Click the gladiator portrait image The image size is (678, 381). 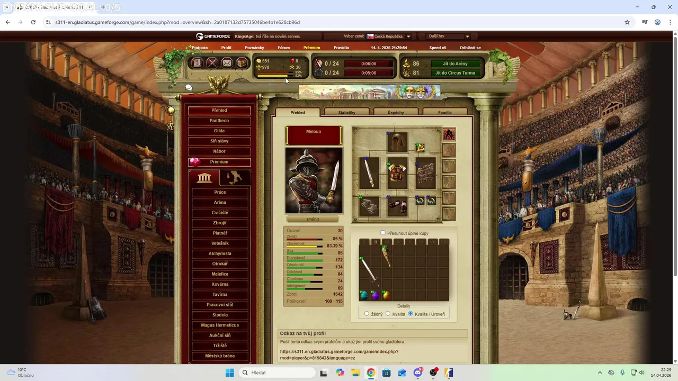tap(314, 180)
